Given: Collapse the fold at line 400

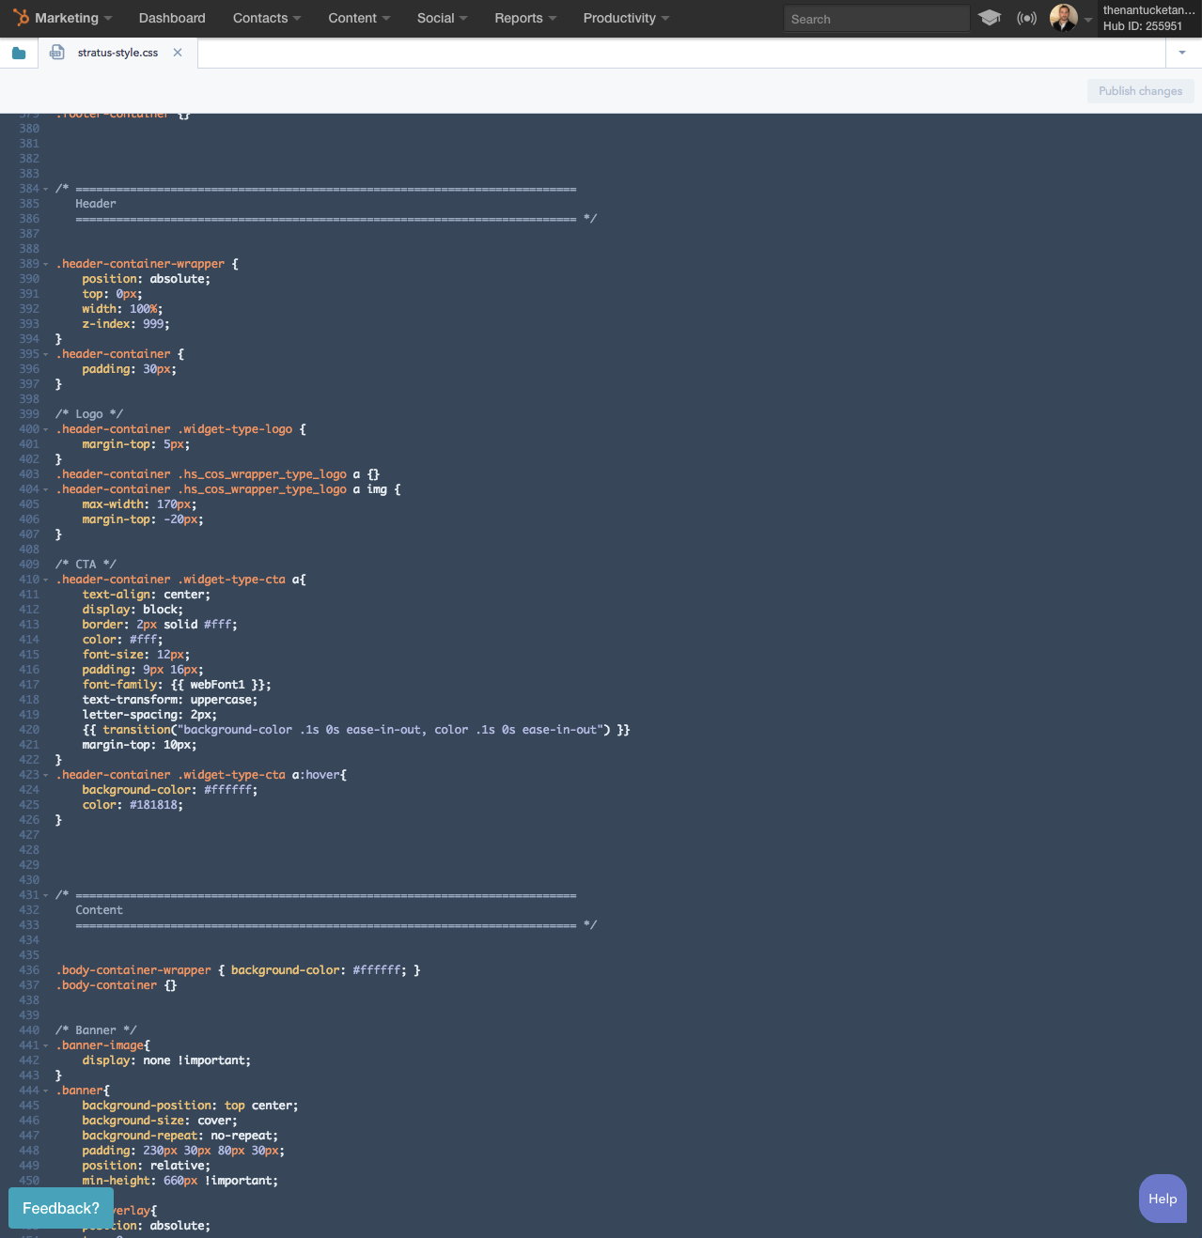Looking at the screenshot, I should click(45, 429).
